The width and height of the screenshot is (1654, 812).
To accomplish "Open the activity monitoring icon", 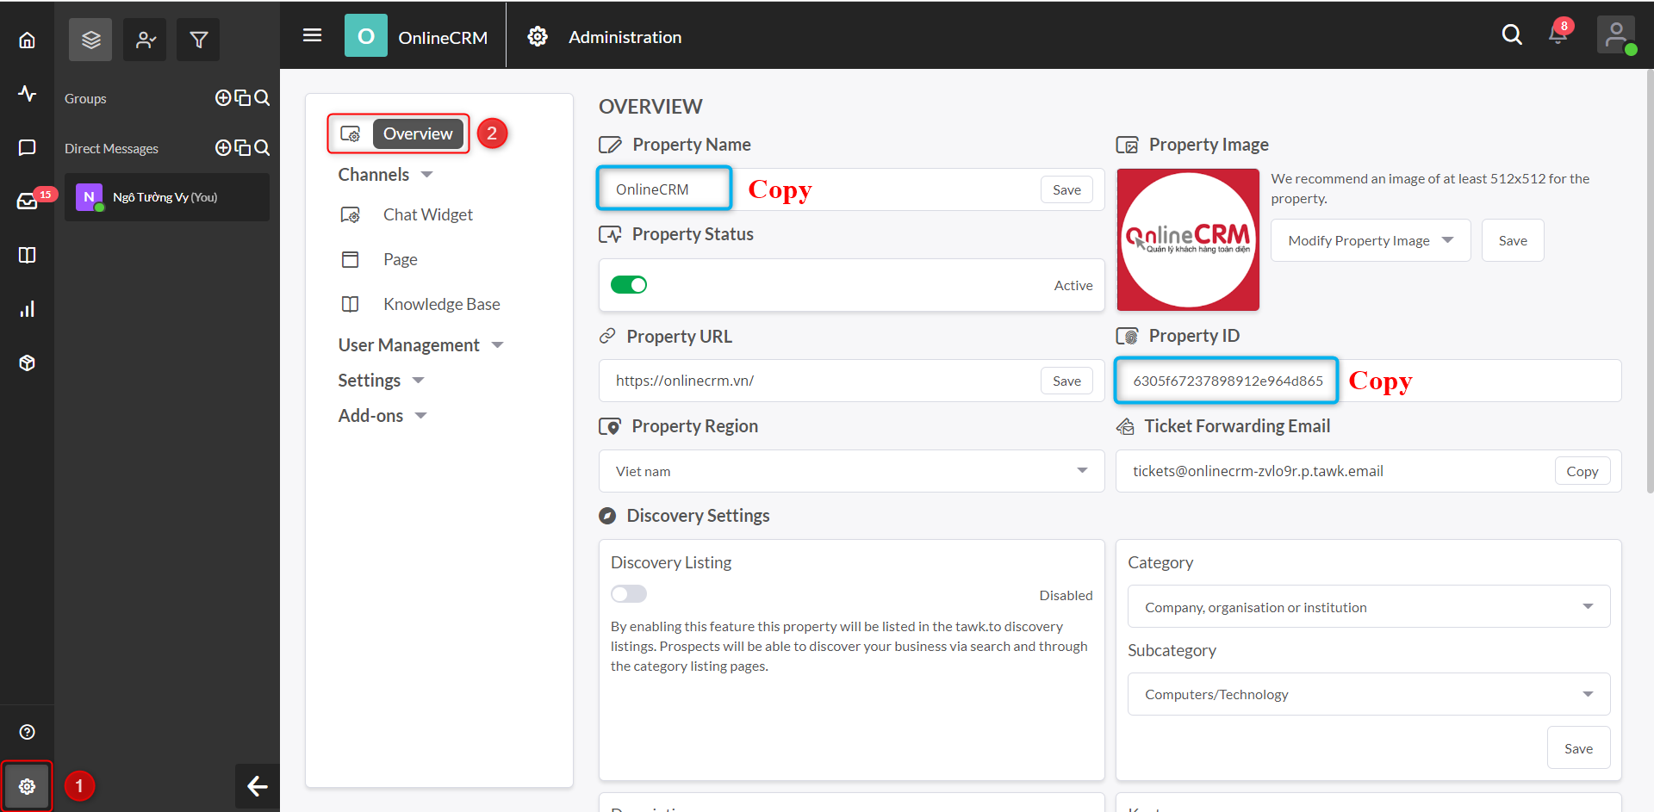I will pyautogui.click(x=27, y=93).
